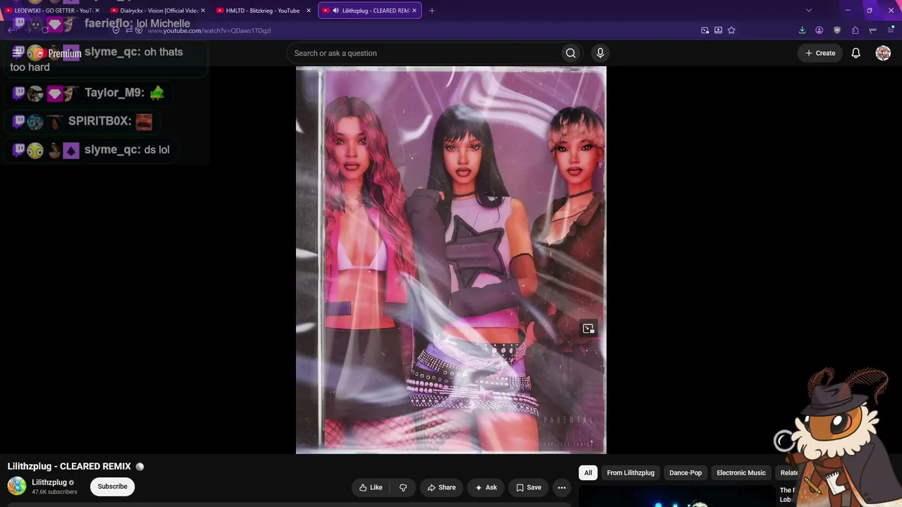Open the Lilithzplug channel avatar

[x=17, y=486]
